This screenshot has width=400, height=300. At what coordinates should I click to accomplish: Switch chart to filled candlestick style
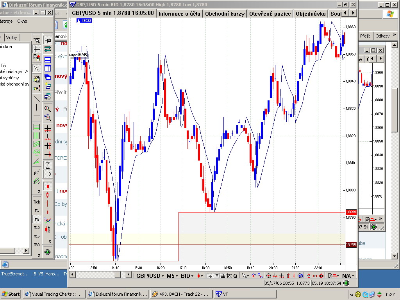47,187
